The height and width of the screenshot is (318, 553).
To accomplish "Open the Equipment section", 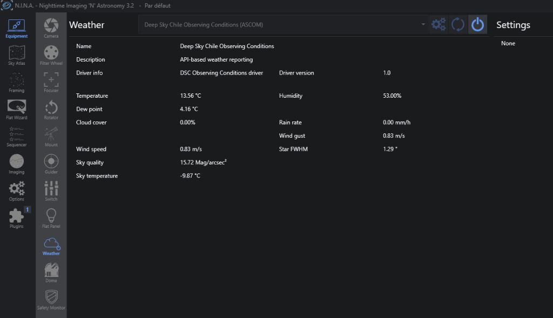I will tap(17, 29).
